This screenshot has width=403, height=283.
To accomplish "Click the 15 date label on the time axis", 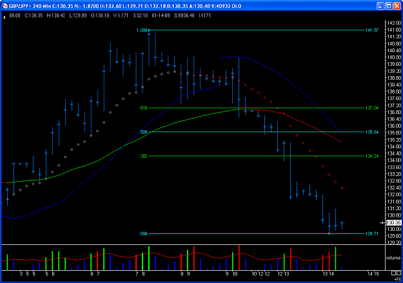I will pos(376,274).
